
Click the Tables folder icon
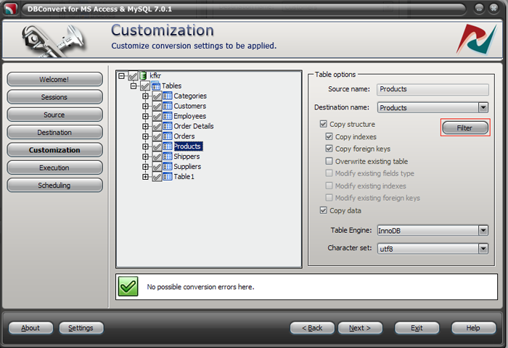[x=156, y=86]
